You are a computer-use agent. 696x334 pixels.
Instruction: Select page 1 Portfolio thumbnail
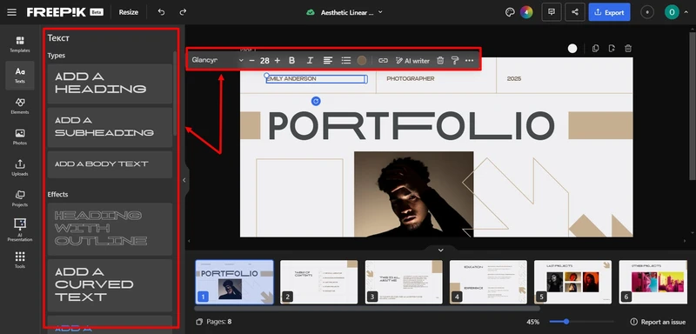coord(234,282)
